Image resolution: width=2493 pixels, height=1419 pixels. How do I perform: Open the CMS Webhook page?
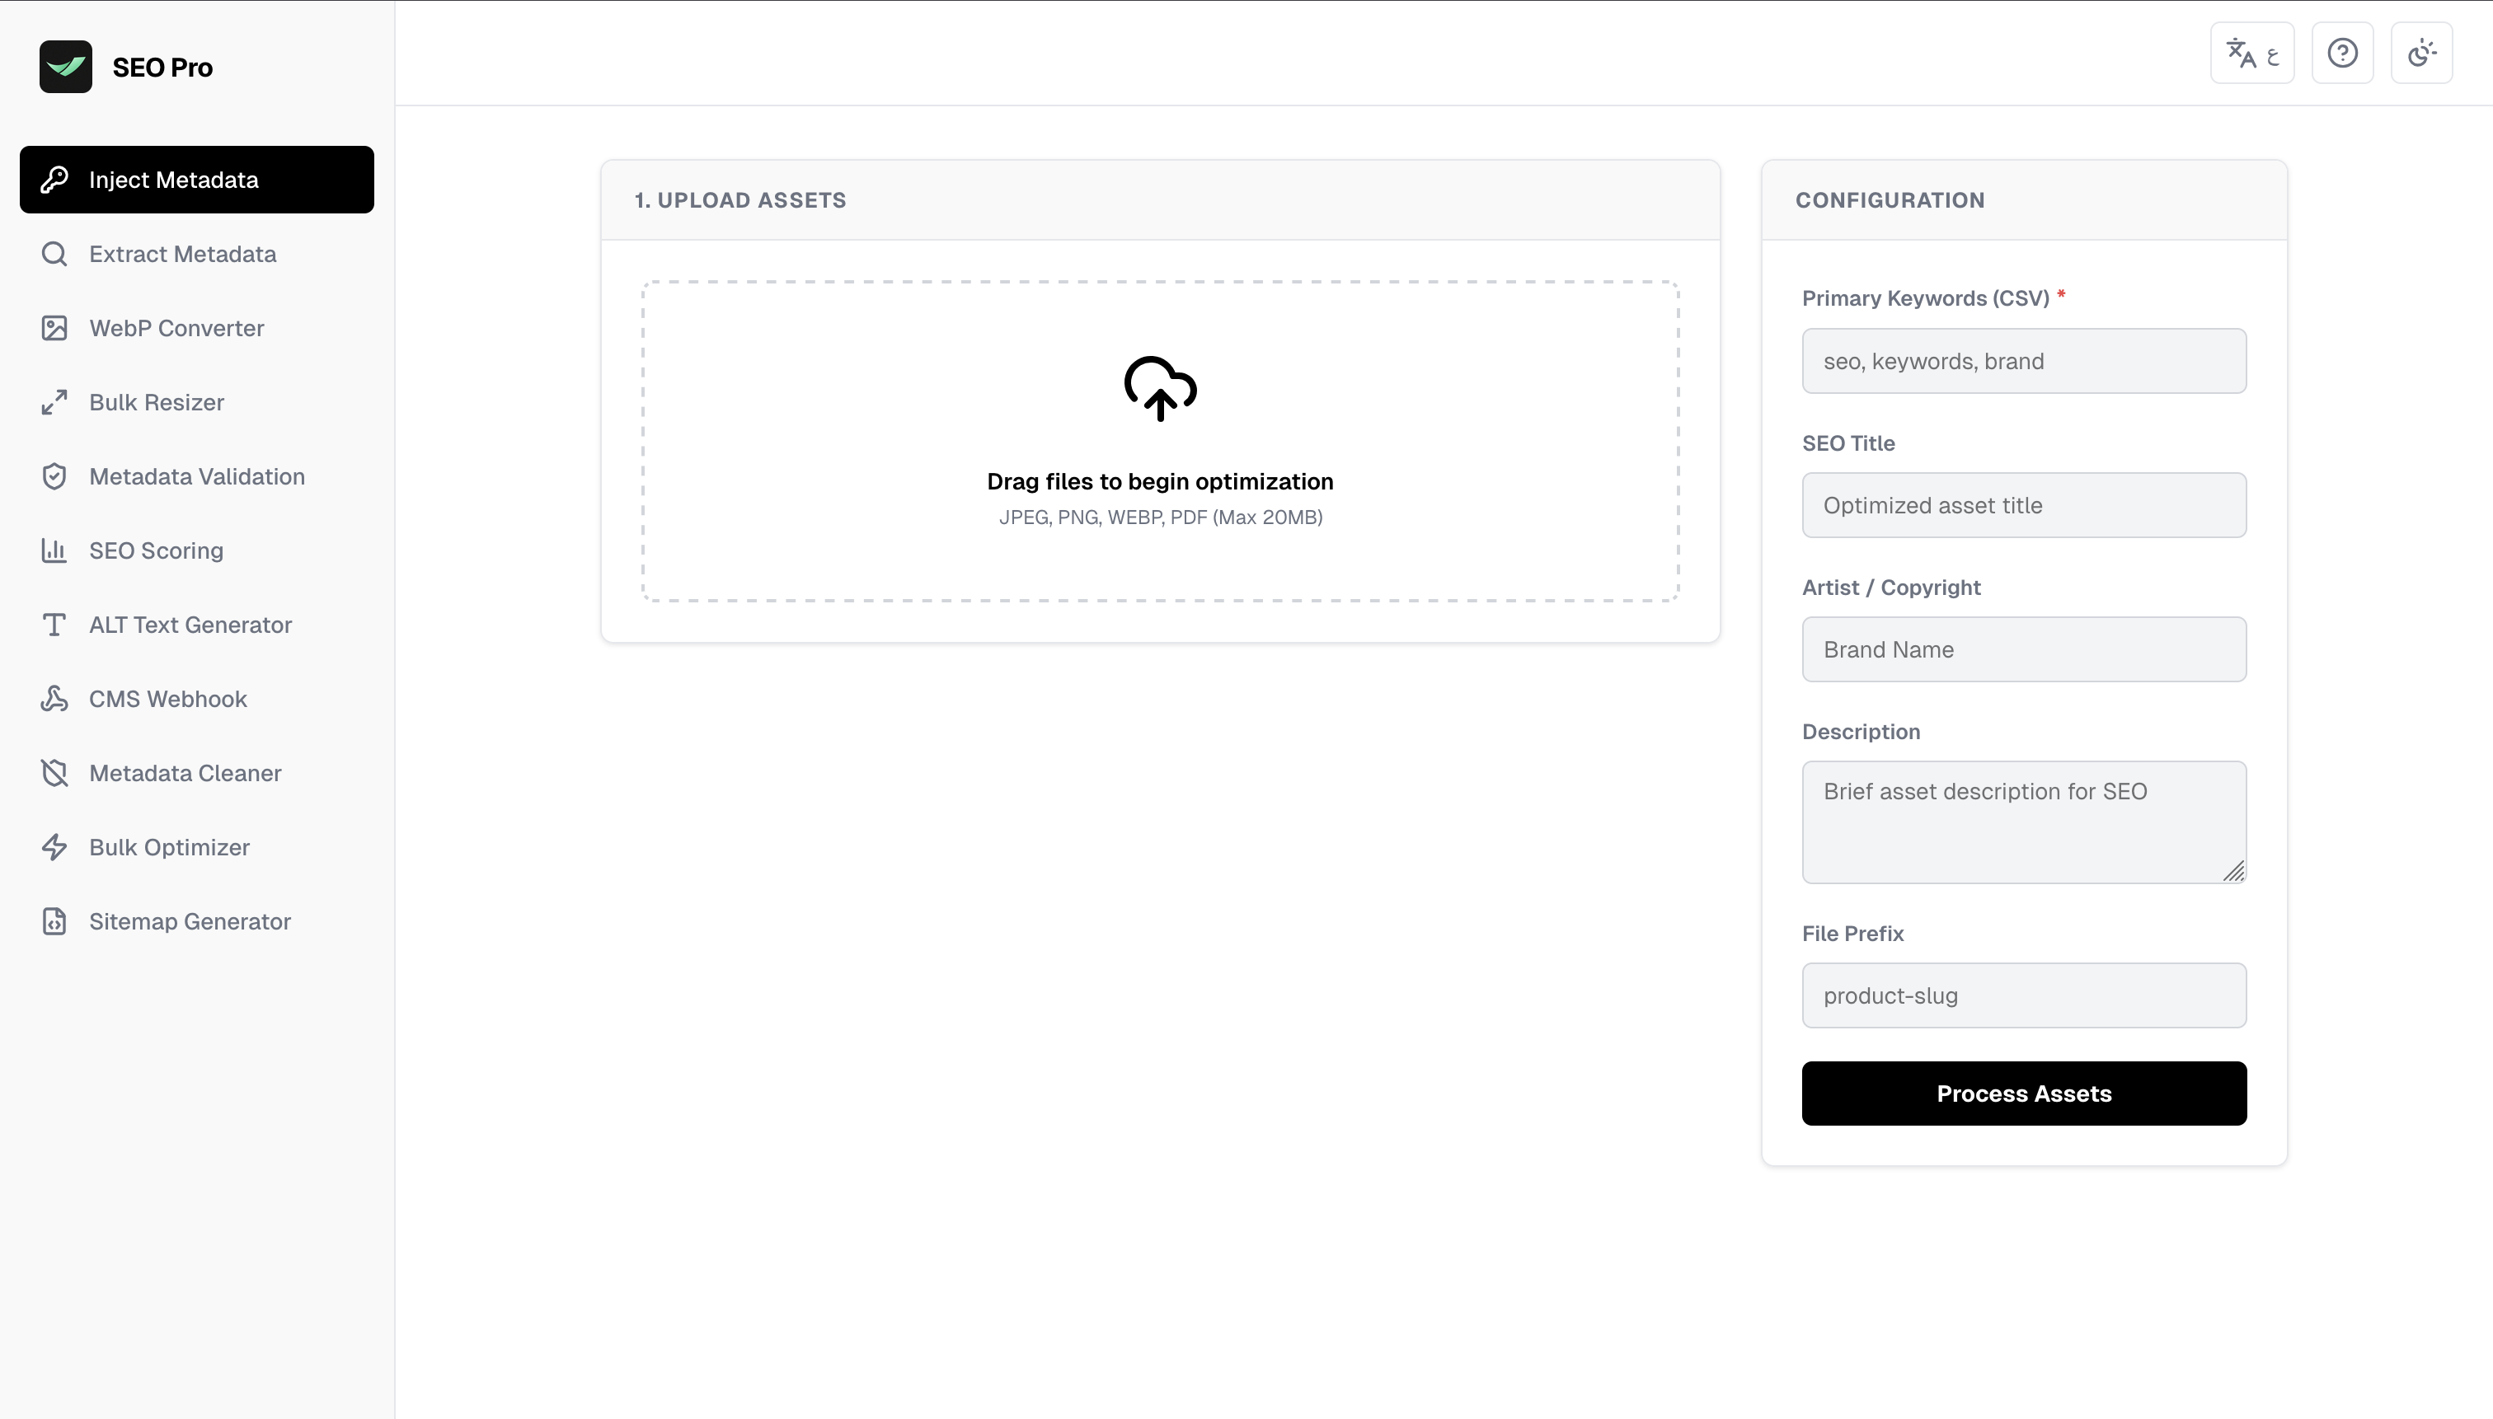coord(167,699)
